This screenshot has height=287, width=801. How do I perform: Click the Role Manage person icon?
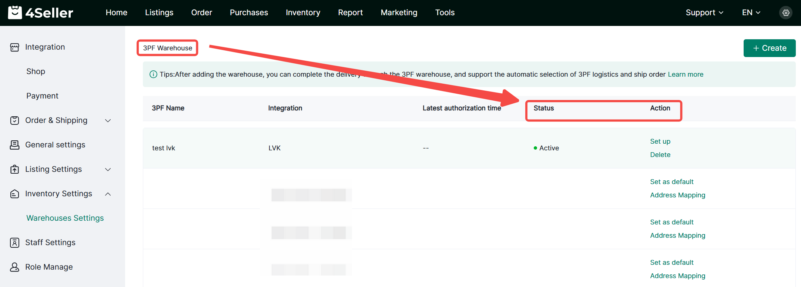click(14, 267)
